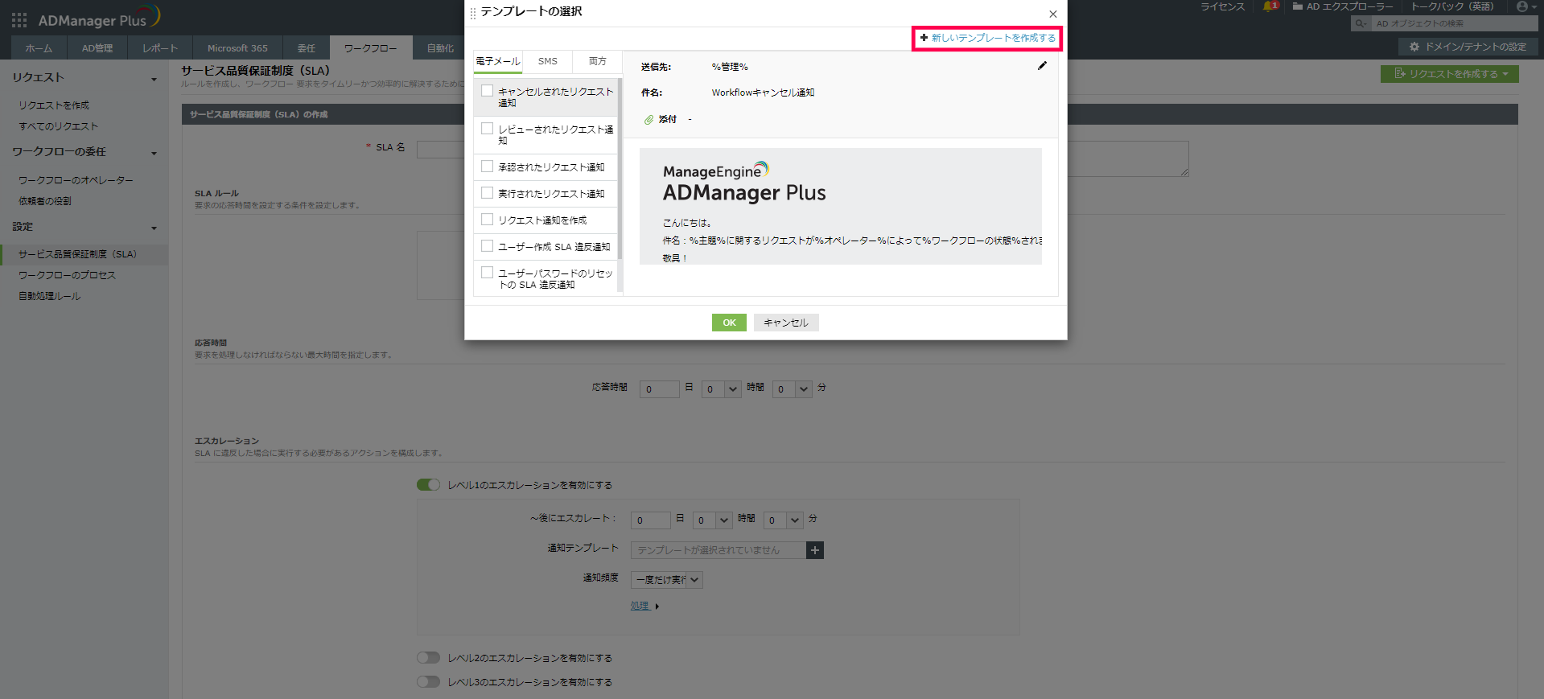Open the 委任 tab

coord(307,48)
